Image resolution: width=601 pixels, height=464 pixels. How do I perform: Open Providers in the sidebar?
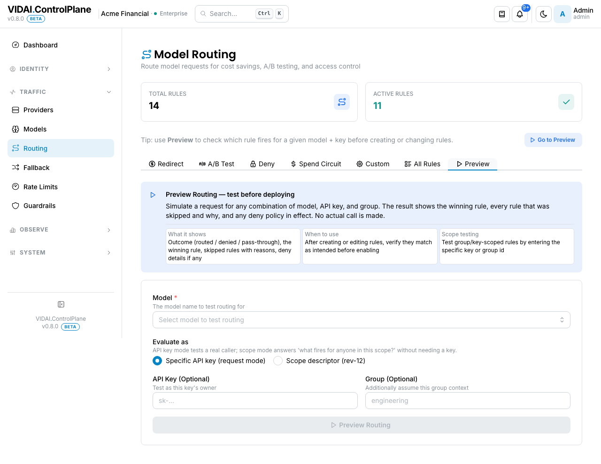61,110
